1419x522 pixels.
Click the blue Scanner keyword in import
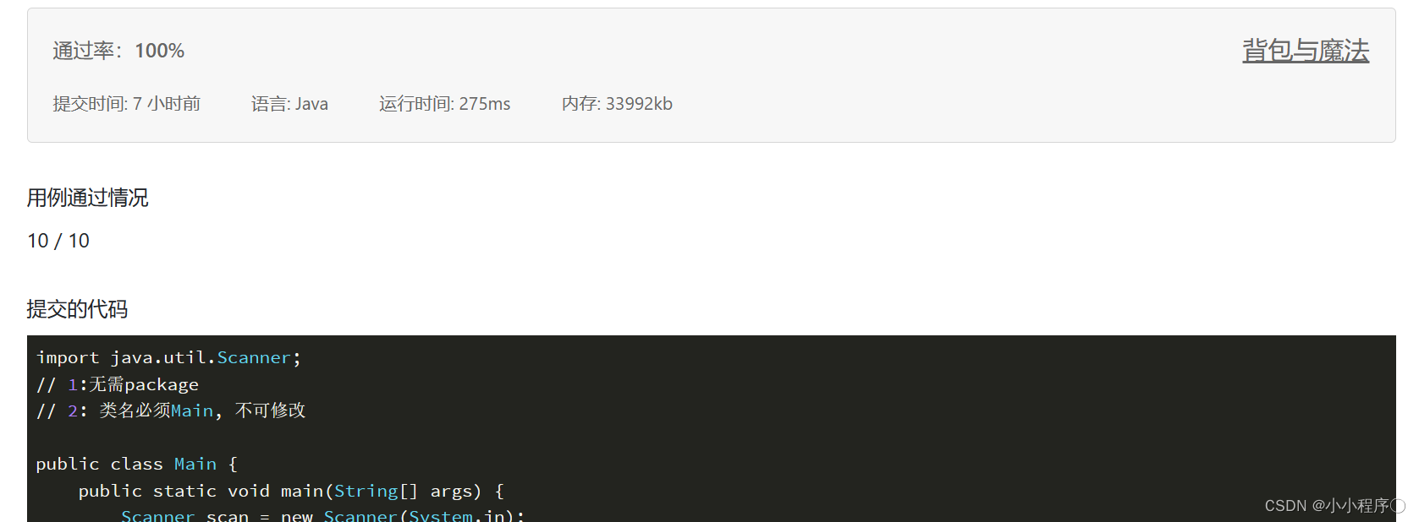254,357
